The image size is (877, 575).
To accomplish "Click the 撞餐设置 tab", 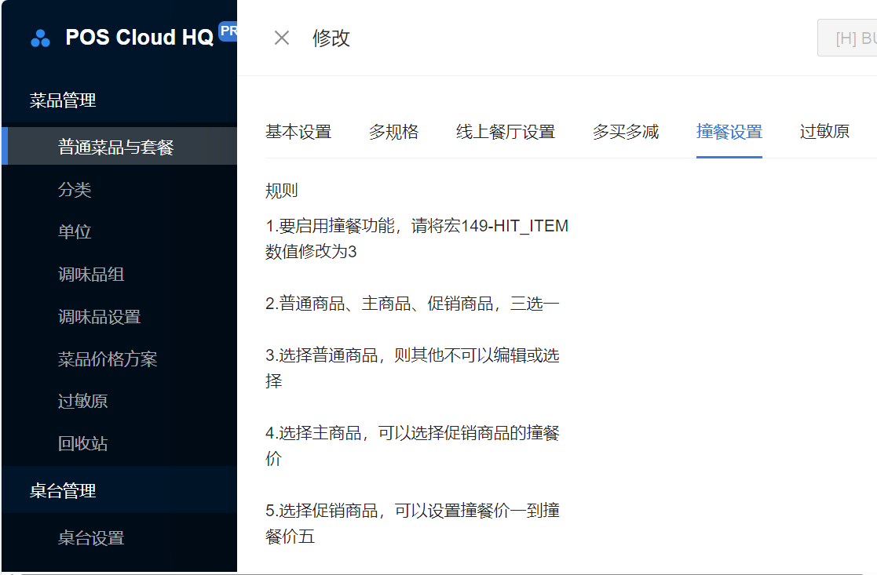I will tap(729, 132).
